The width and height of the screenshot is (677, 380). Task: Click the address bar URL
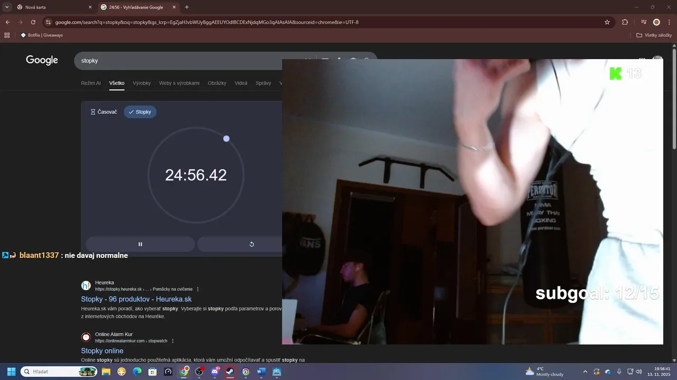207,22
